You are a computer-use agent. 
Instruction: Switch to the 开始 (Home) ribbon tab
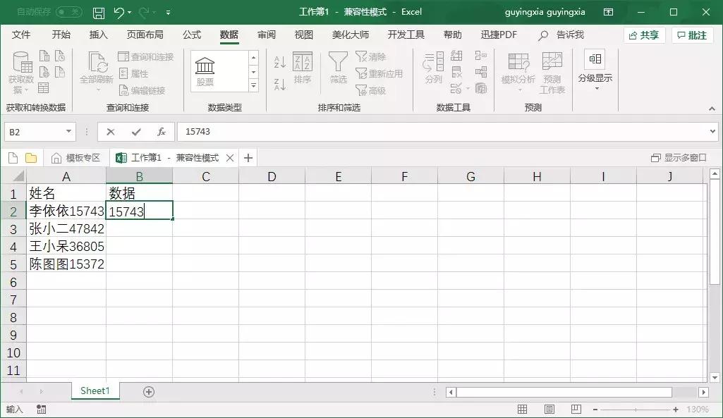pyautogui.click(x=60, y=34)
